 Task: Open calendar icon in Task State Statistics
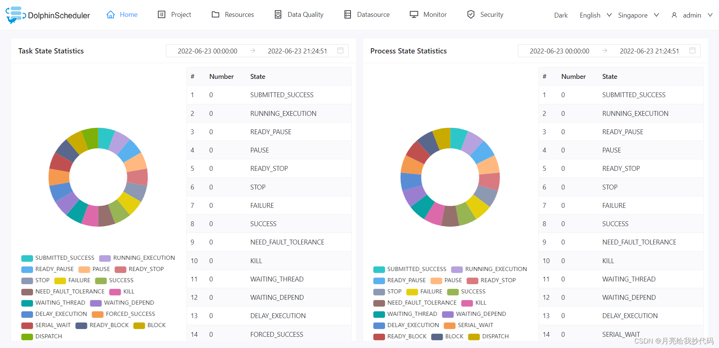pyautogui.click(x=340, y=50)
